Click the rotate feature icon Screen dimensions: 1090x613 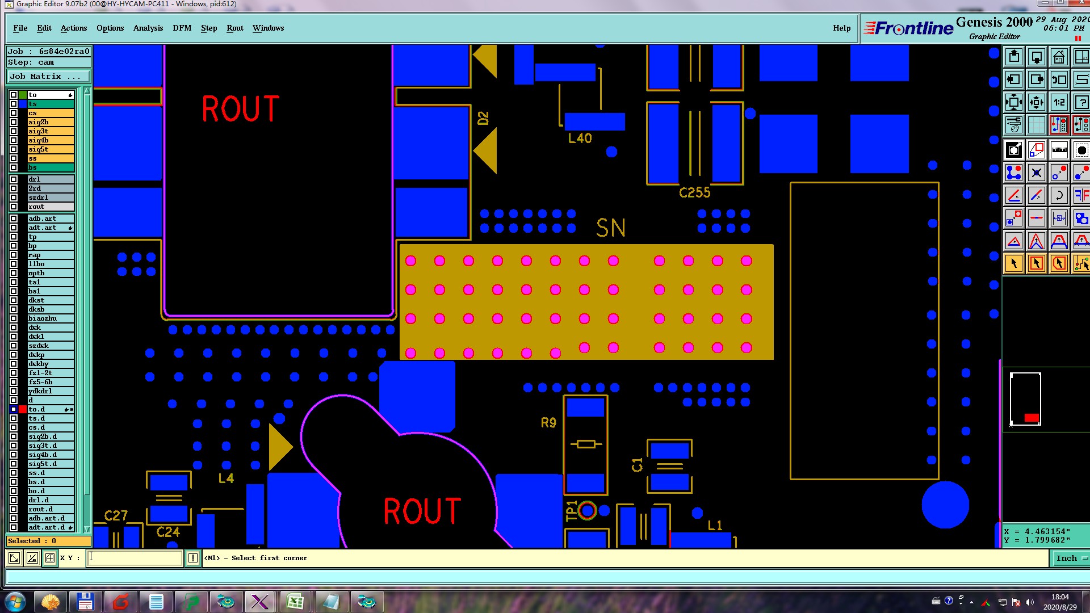(1059, 196)
